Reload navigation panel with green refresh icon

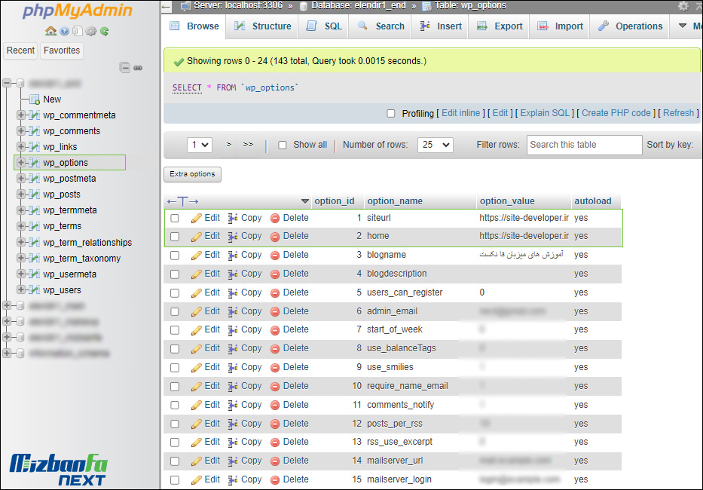tap(105, 31)
